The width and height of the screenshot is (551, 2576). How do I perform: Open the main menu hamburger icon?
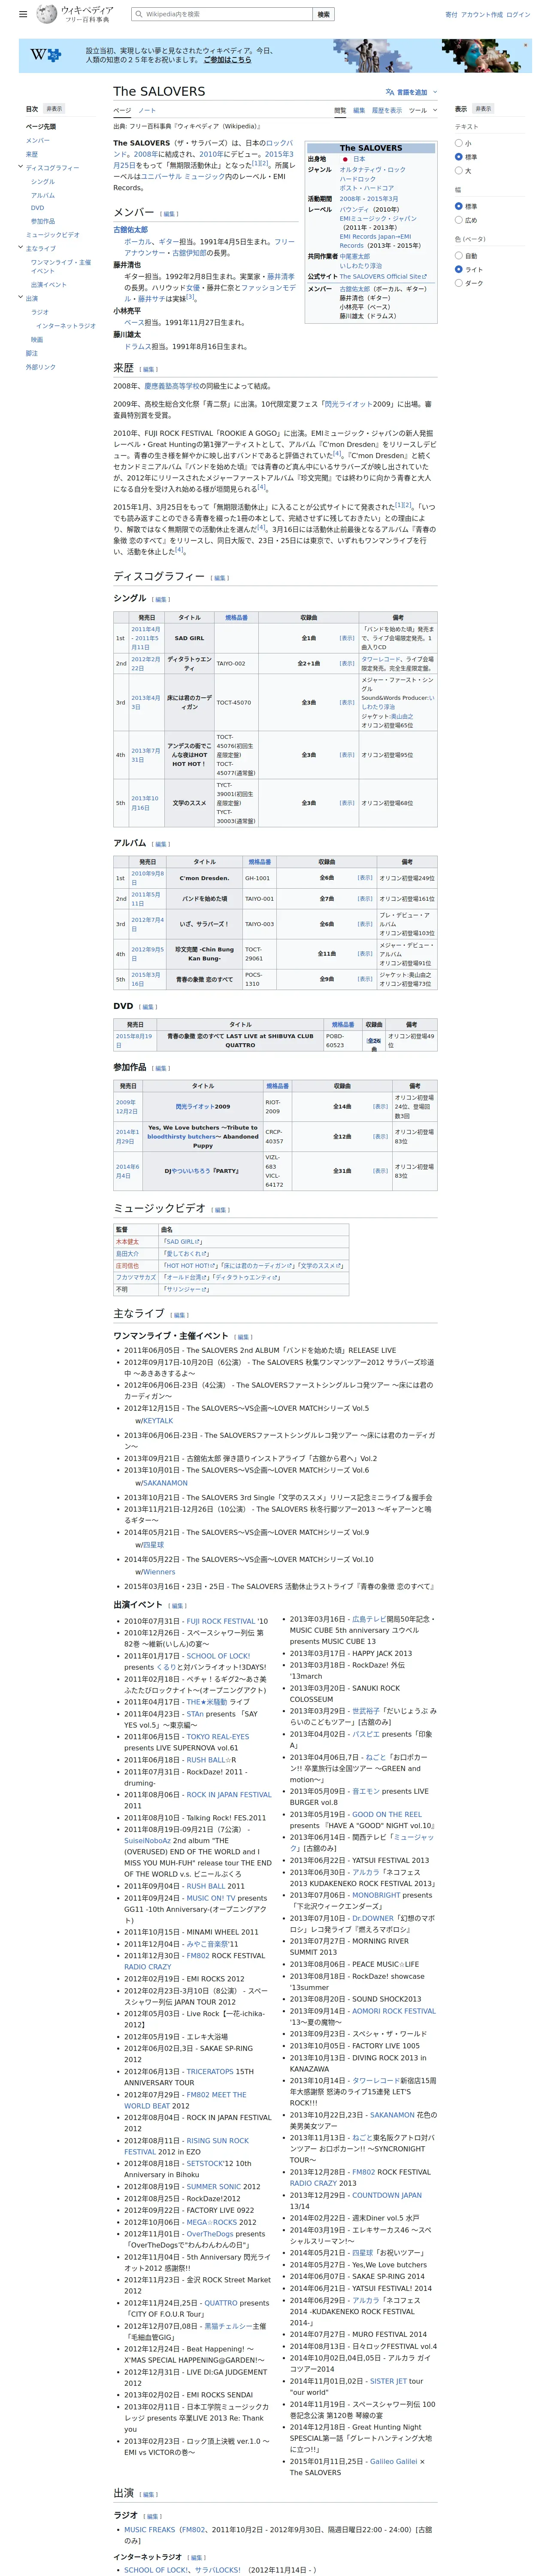click(x=24, y=14)
